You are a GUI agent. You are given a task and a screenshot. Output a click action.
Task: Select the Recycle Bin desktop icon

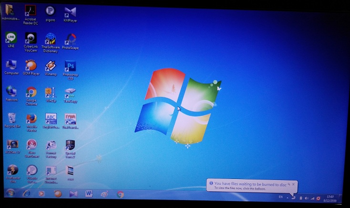click(x=12, y=120)
